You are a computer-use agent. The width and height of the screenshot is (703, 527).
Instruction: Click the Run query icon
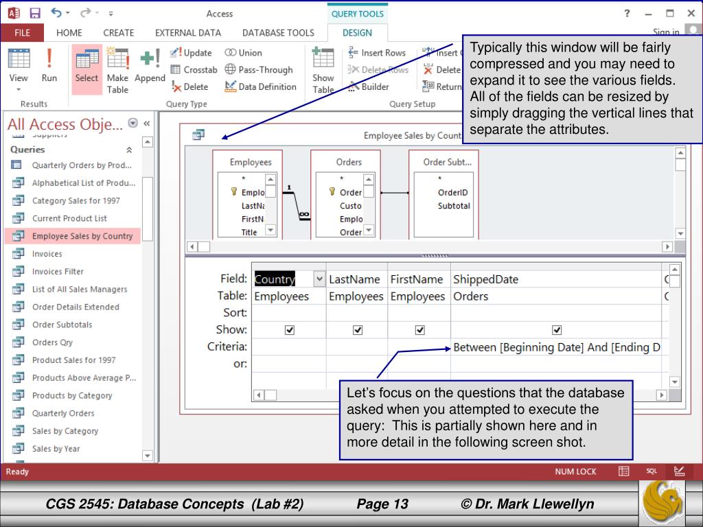[49, 66]
